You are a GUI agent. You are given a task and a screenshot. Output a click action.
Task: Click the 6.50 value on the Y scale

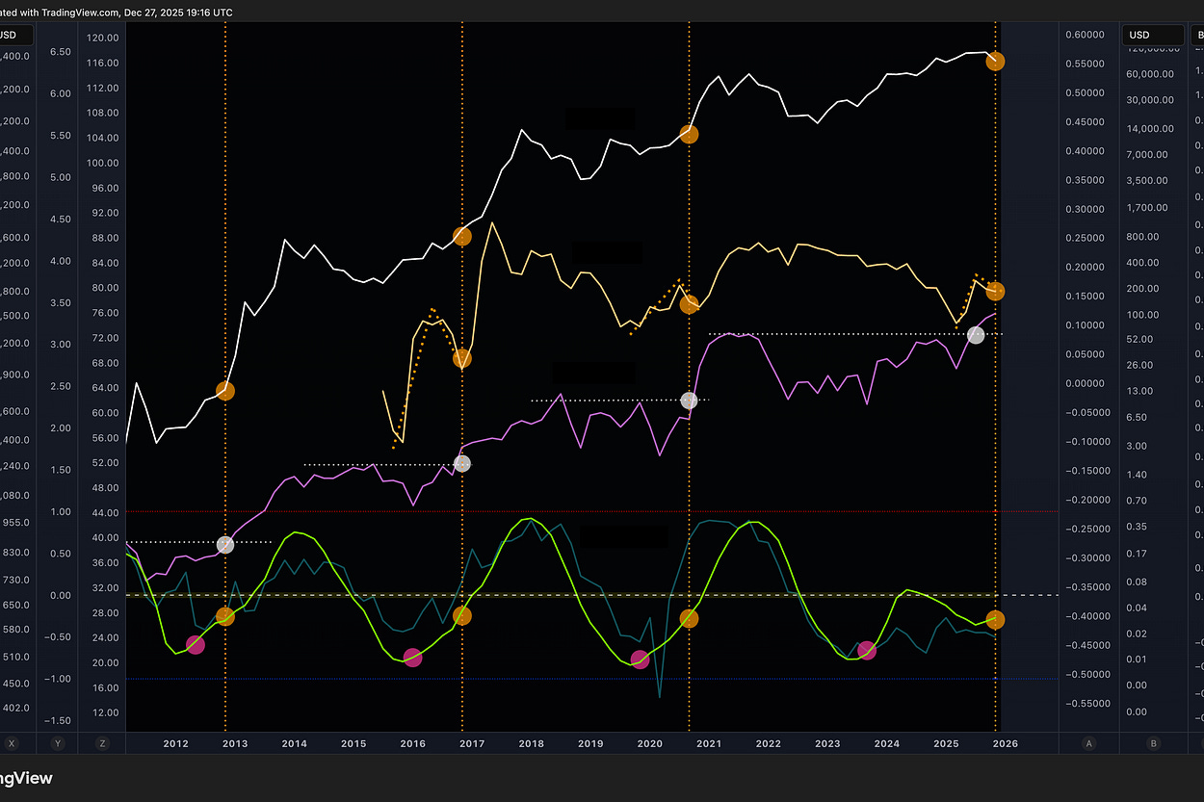(60, 52)
